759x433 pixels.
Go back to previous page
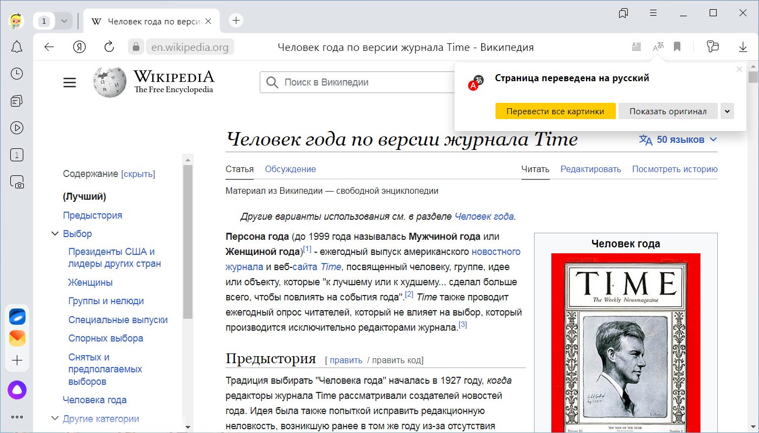[x=49, y=47]
